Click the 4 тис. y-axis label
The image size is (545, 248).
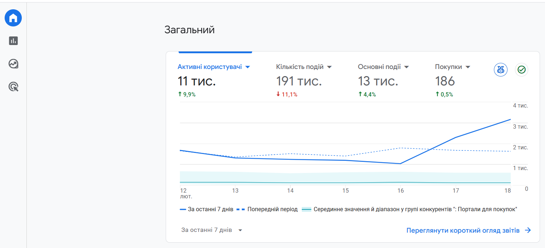click(520, 106)
